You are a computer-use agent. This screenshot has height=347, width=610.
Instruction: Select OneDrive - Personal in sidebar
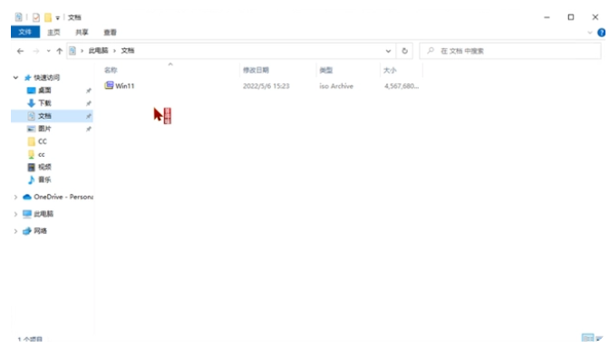click(x=63, y=197)
